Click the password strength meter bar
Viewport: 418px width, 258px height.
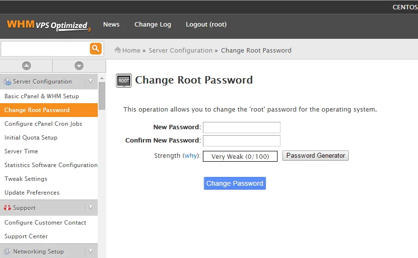coord(240,156)
